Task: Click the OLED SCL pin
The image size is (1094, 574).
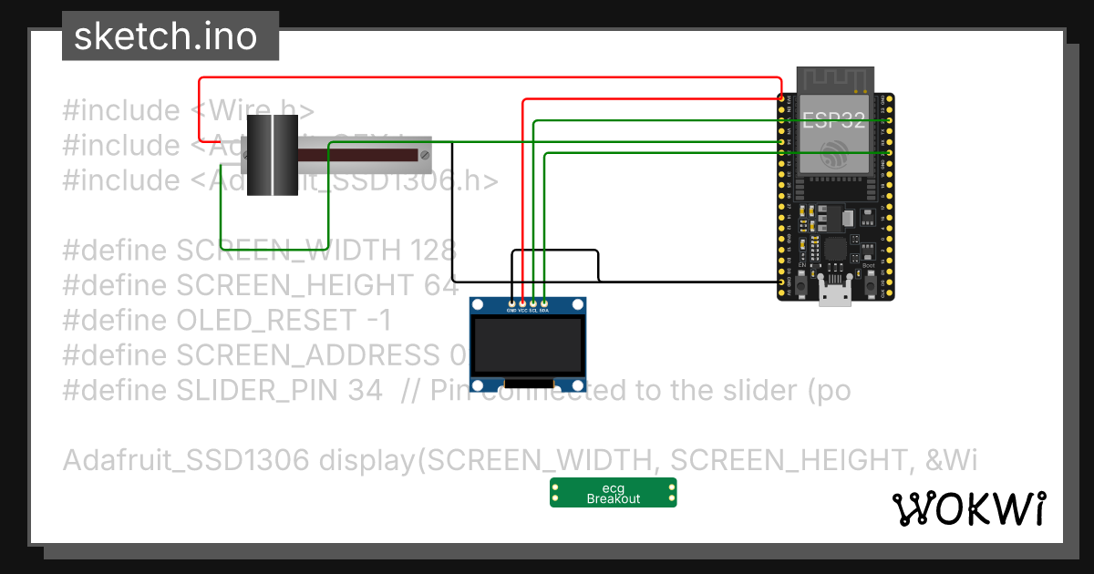Action: click(533, 303)
